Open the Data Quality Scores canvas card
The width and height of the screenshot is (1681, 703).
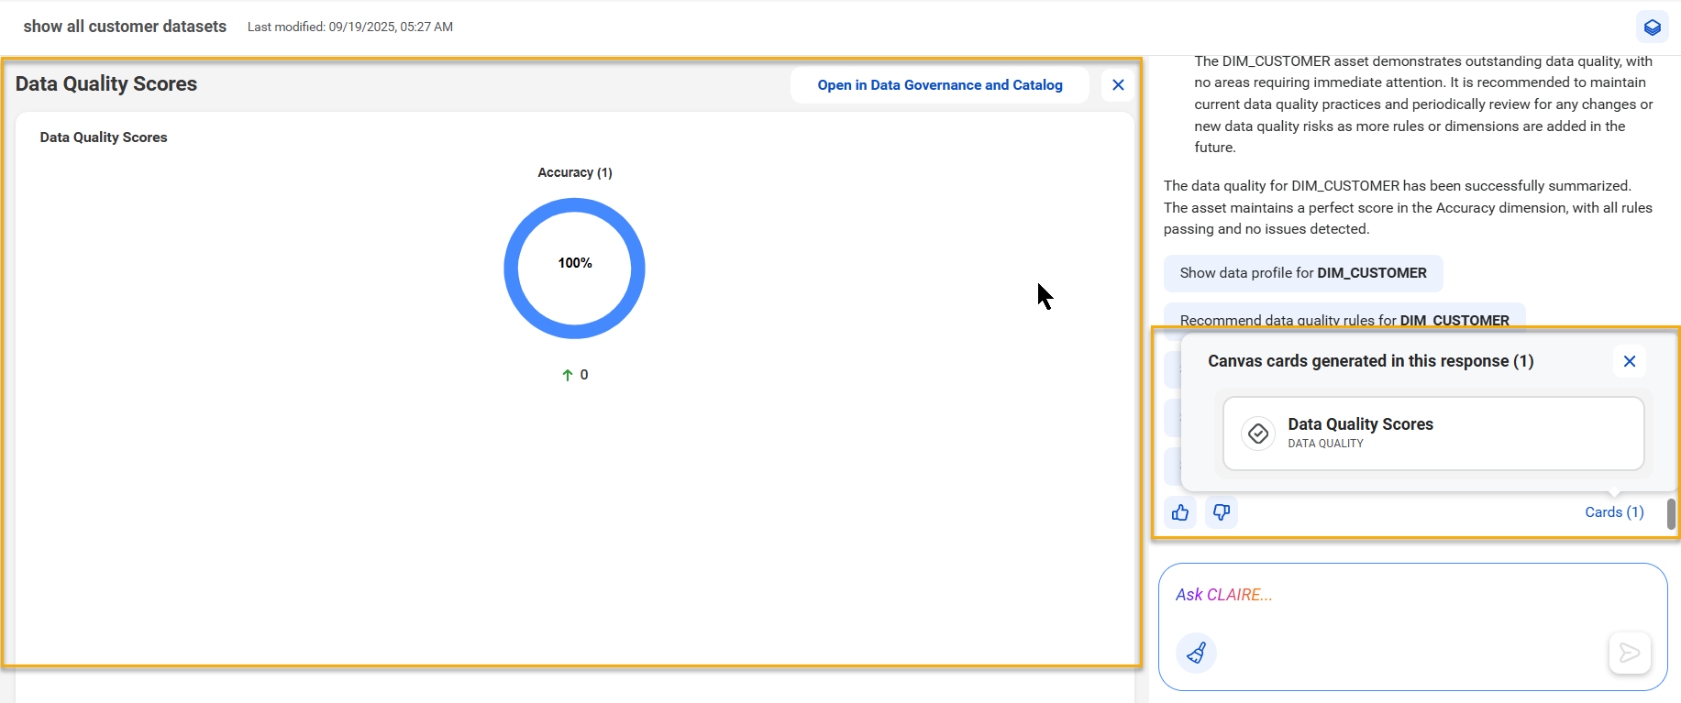(x=1433, y=434)
